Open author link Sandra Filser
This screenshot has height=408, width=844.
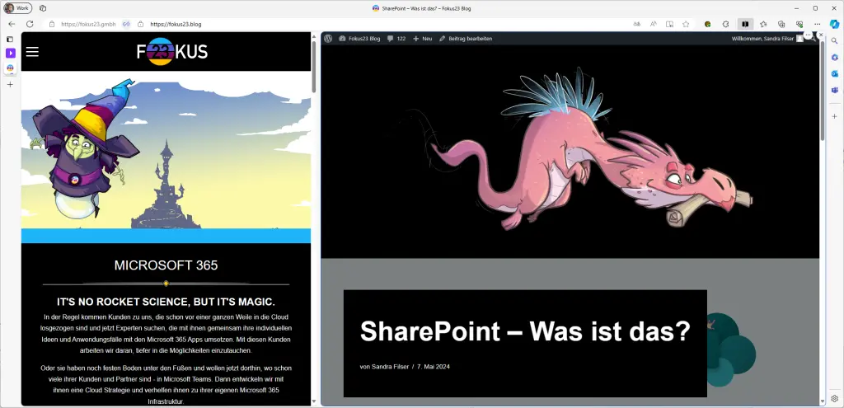coord(390,367)
